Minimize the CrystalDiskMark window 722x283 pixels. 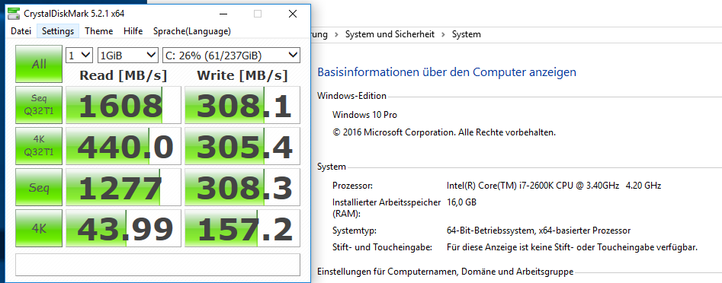coord(223,14)
